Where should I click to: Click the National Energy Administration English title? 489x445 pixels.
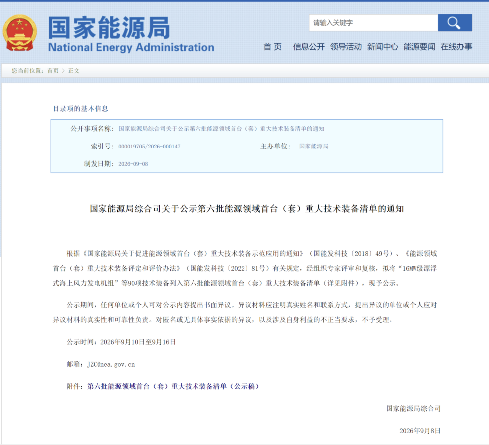[x=131, y=47]
